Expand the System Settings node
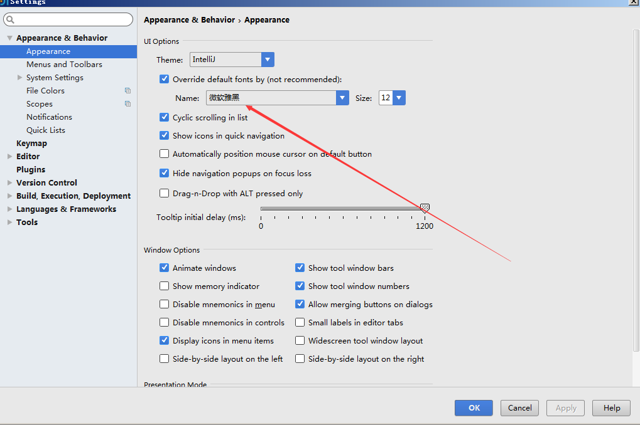 point(20,78)
